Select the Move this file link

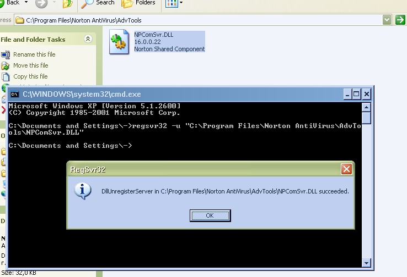30,65
